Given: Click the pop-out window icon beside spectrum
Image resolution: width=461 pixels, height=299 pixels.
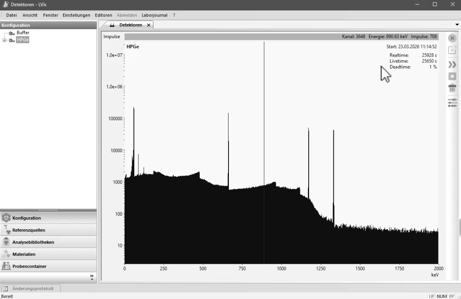Looking at the screenshot, I should click(x=452, y=50).
